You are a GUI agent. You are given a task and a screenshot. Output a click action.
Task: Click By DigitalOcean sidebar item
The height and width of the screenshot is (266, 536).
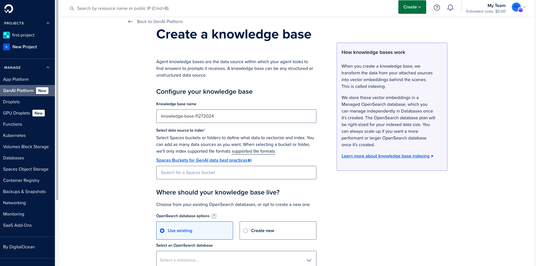(19, 247)
